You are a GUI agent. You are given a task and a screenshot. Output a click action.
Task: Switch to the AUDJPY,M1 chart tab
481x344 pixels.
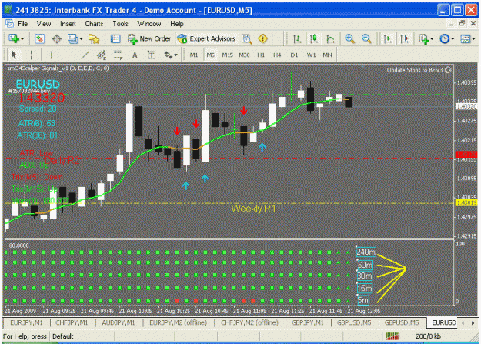point(119,322)
